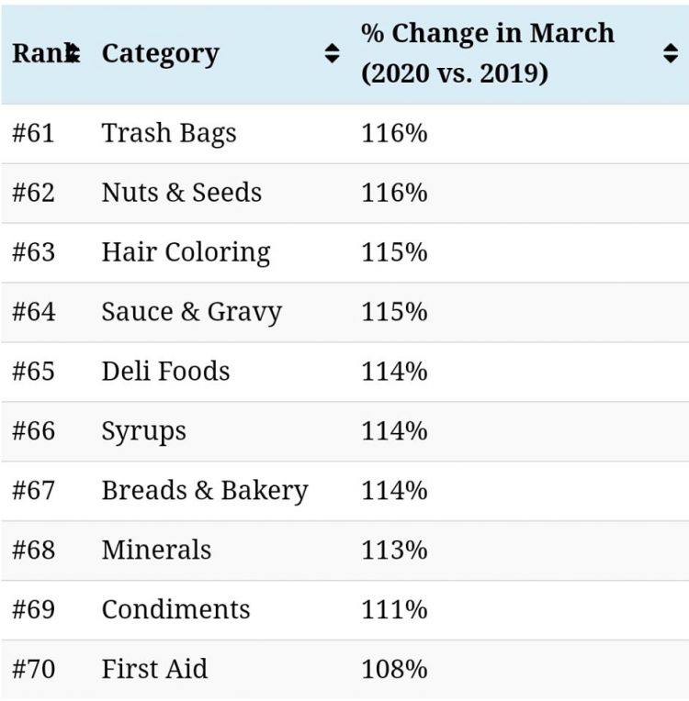
Task: Select the Hair Coloring category cell
Action: 186,252
